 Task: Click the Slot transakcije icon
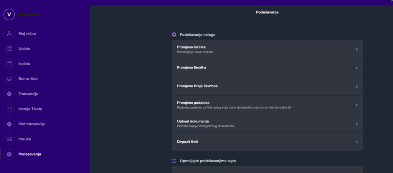pyautogui.click(x=9, y=124)
